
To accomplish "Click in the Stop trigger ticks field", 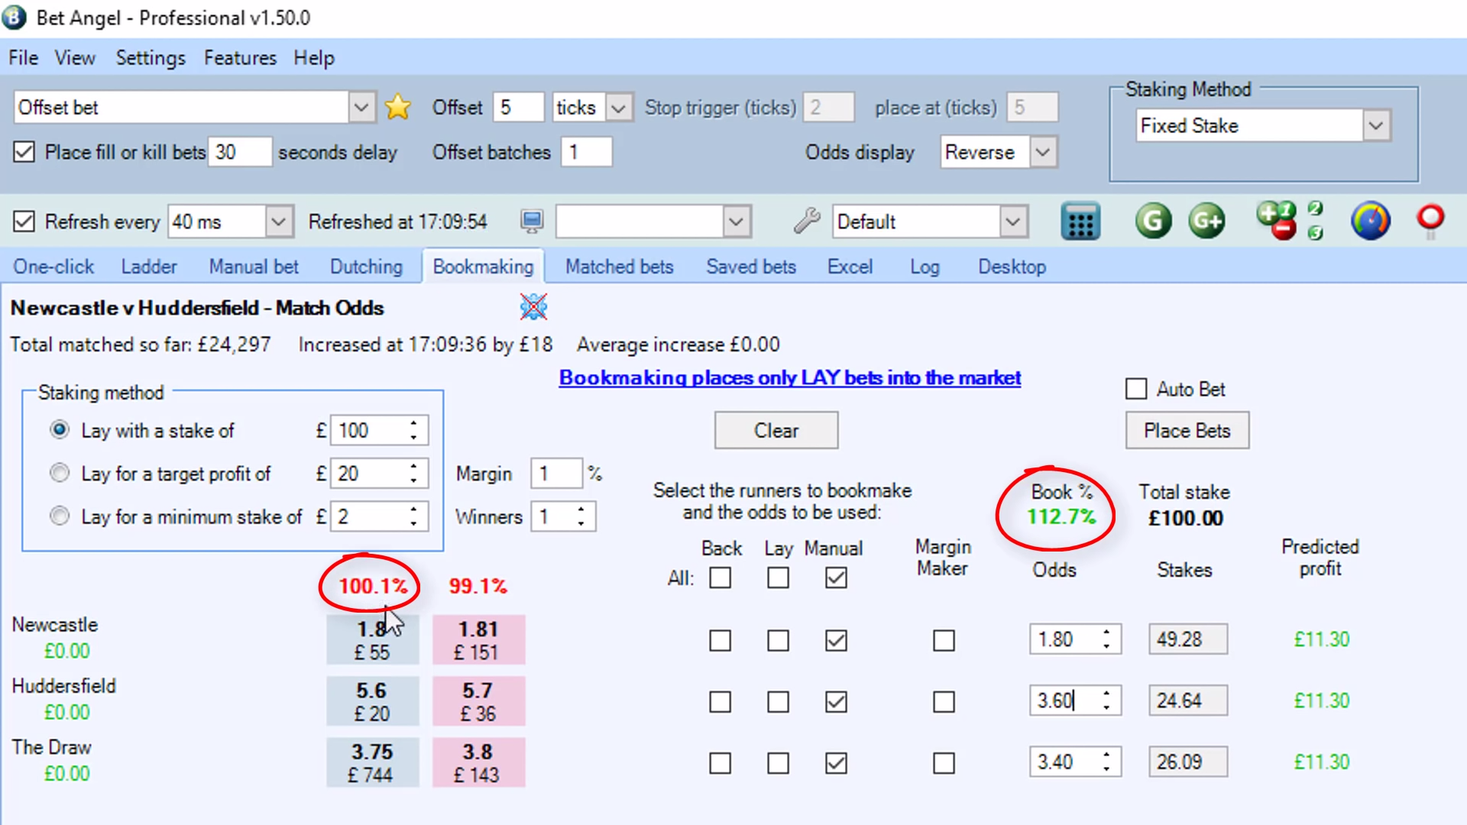I will 829,107.
